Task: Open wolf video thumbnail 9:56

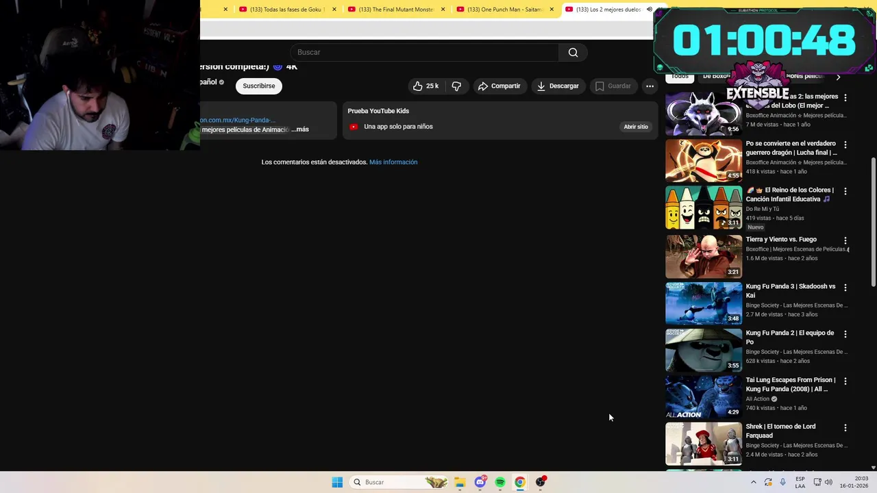Action: [704, 114]
